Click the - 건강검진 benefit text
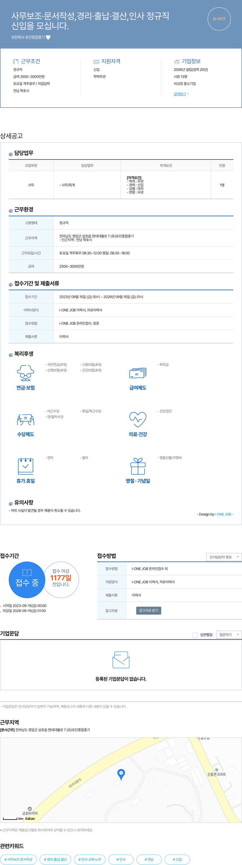The width and height of the screenshot is (242, 865). pyautogui.click(x=164, y=411)
